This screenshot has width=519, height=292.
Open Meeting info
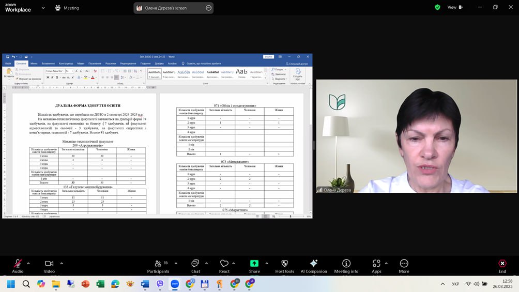[346, 264]
